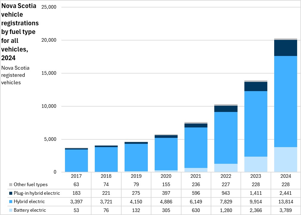Select the 2024 hybrid electric bar segment
The image size is (301, 215).
286,101
